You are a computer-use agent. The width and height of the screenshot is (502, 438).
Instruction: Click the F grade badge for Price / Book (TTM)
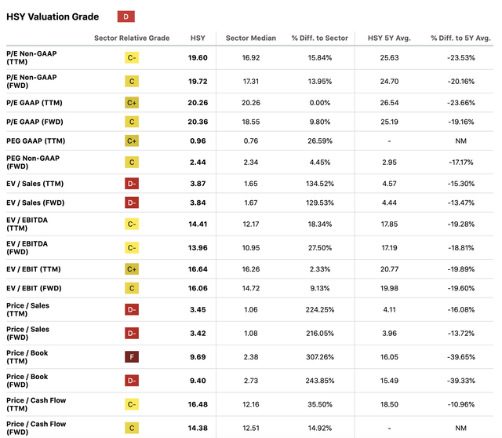pos(132,357)
